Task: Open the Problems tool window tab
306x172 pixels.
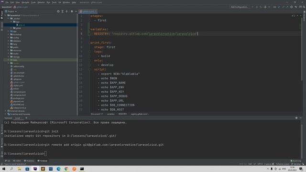Action: (29, 161)
